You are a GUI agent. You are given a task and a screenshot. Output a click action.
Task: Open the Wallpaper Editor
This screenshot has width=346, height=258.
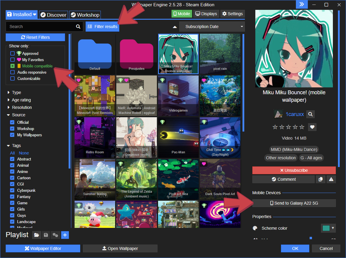pyautogui.click(x=43, y=248)
